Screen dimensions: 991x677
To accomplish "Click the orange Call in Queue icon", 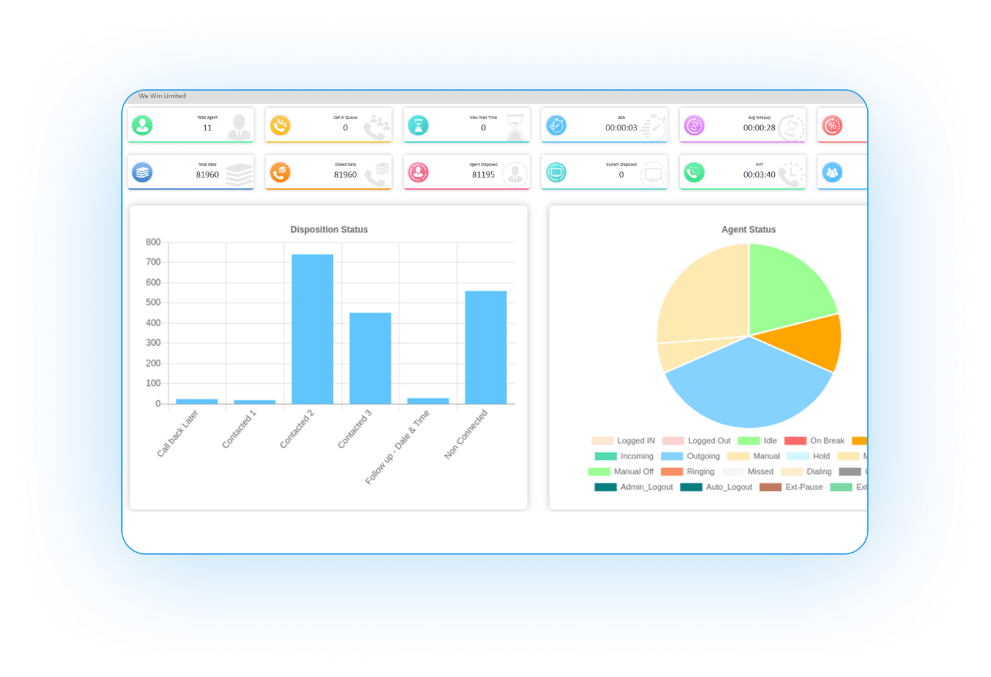I will coord(281,125).
